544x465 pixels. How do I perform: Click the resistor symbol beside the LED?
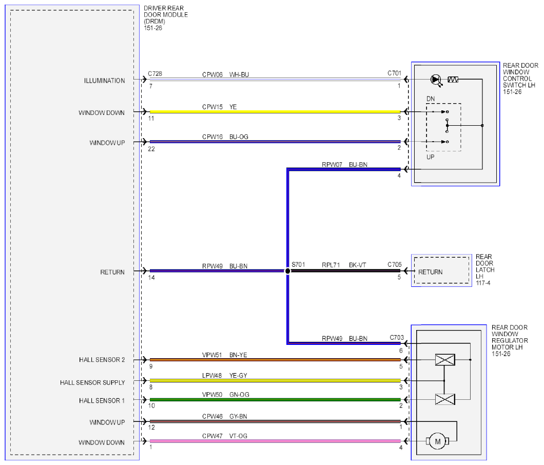[x=453, y=80]
